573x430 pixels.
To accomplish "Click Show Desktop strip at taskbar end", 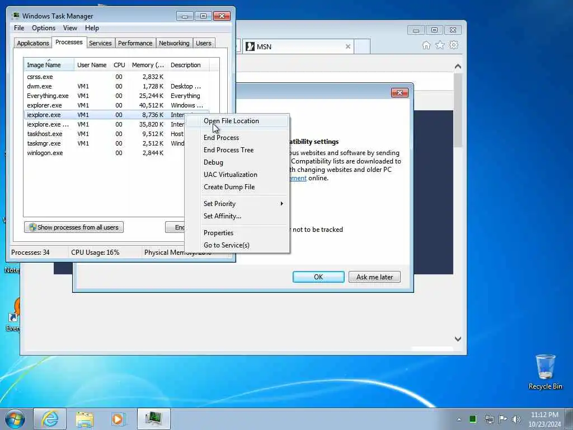I will (x=569, y=419).
